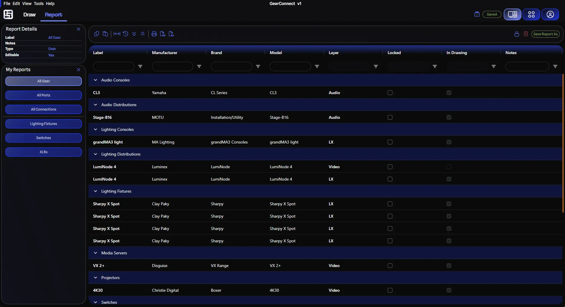Viewport: 565px width, 307px height.
Task: Collapse the Switches group
Action: pyautogui.click(x=95, y=302)
